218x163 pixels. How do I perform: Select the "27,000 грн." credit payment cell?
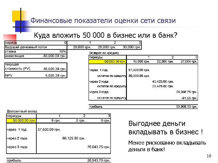pos(189,62)
